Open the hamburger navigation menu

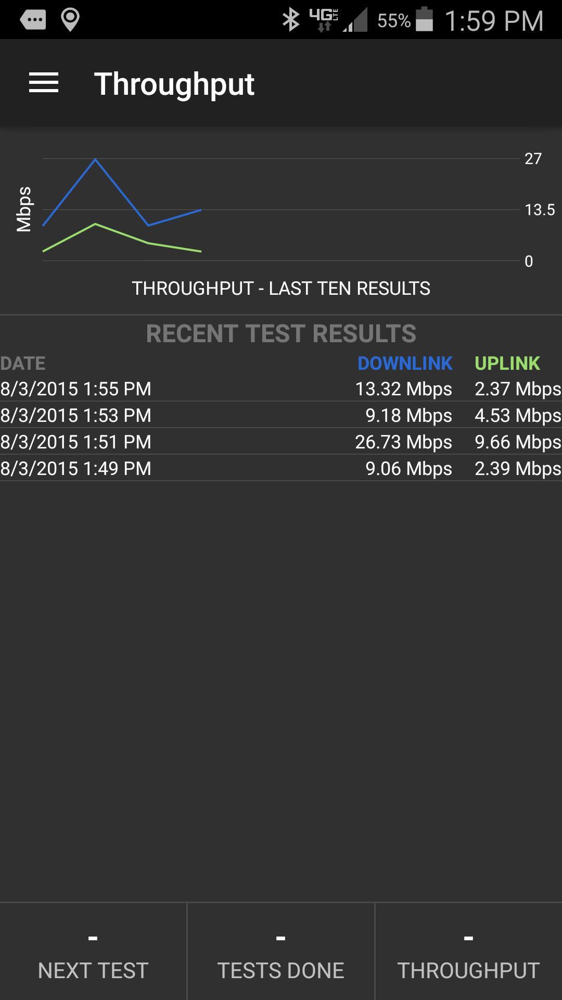[x=44, y=83]
